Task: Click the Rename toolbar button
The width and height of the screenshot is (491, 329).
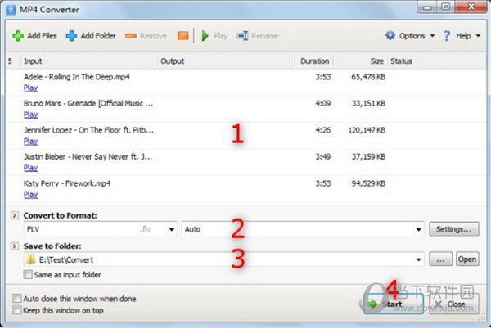Action: pos(258,36)
